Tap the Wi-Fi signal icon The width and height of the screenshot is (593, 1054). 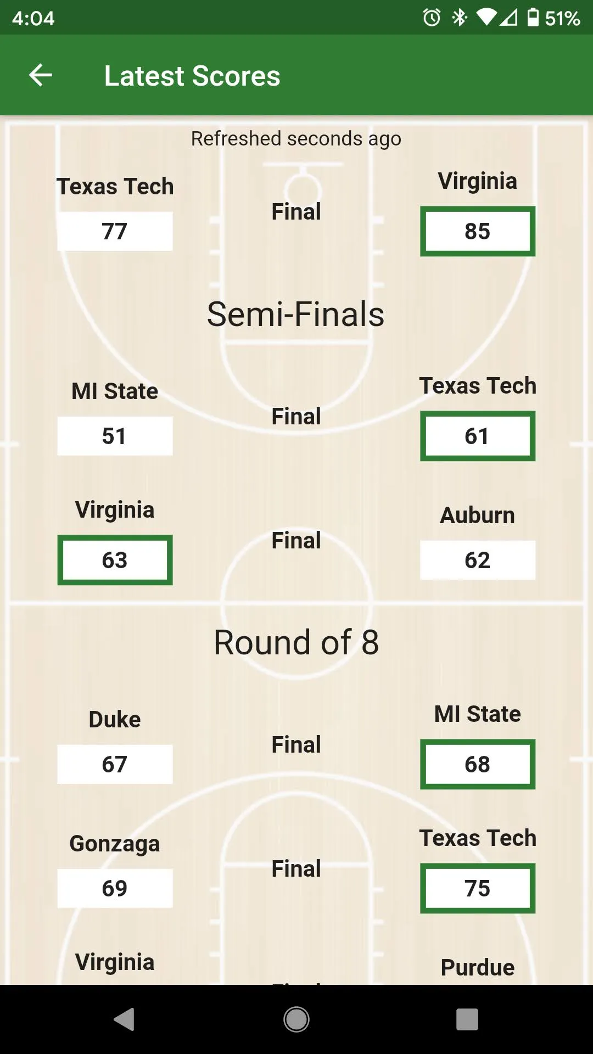coord(486,18)
